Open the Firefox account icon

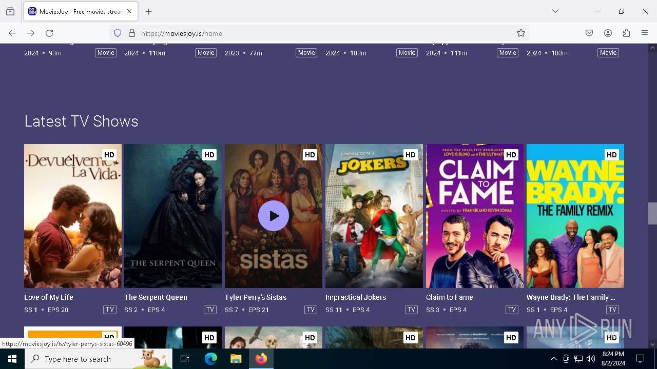608,33
